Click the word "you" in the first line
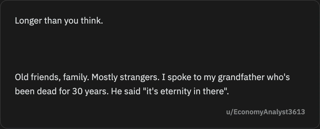 click(x=71, y=21)
